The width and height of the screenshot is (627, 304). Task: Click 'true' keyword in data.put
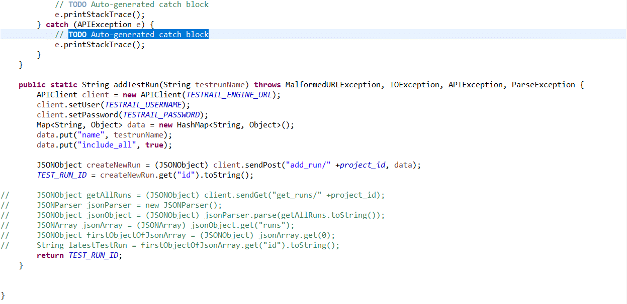[154, 145]
